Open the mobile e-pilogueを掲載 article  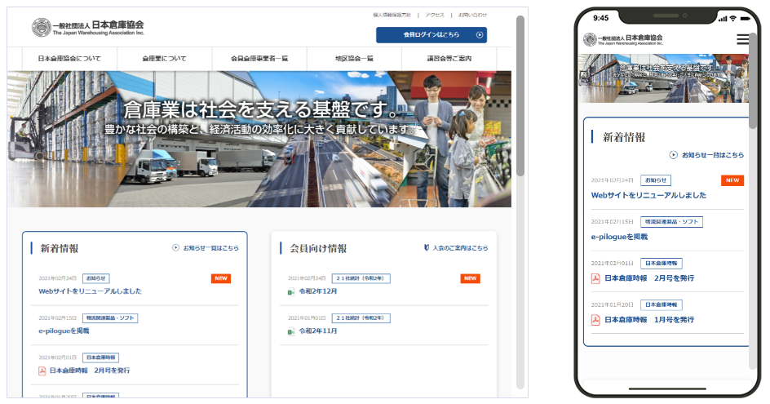619,237
